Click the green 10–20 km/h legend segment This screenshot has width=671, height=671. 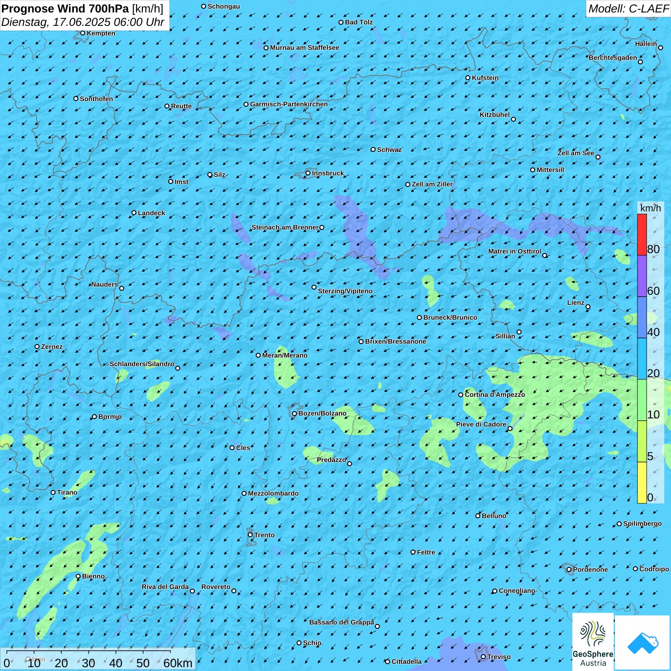[642, 400]
